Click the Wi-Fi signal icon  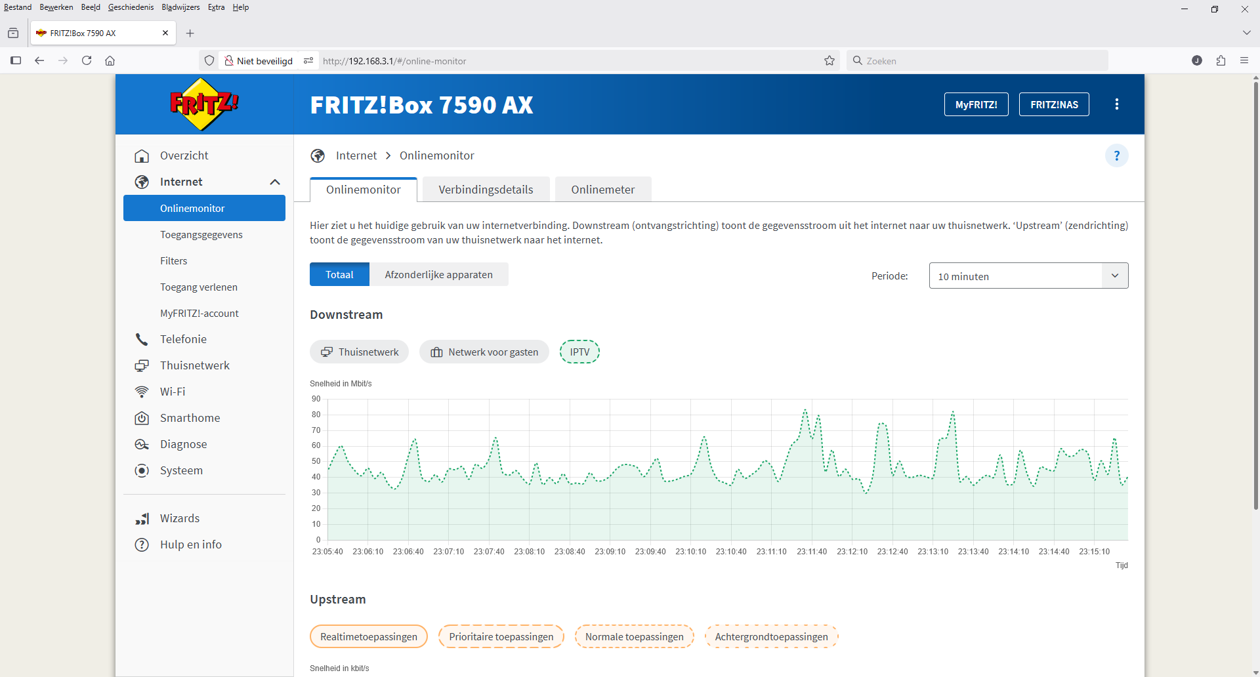coord(142,392)
